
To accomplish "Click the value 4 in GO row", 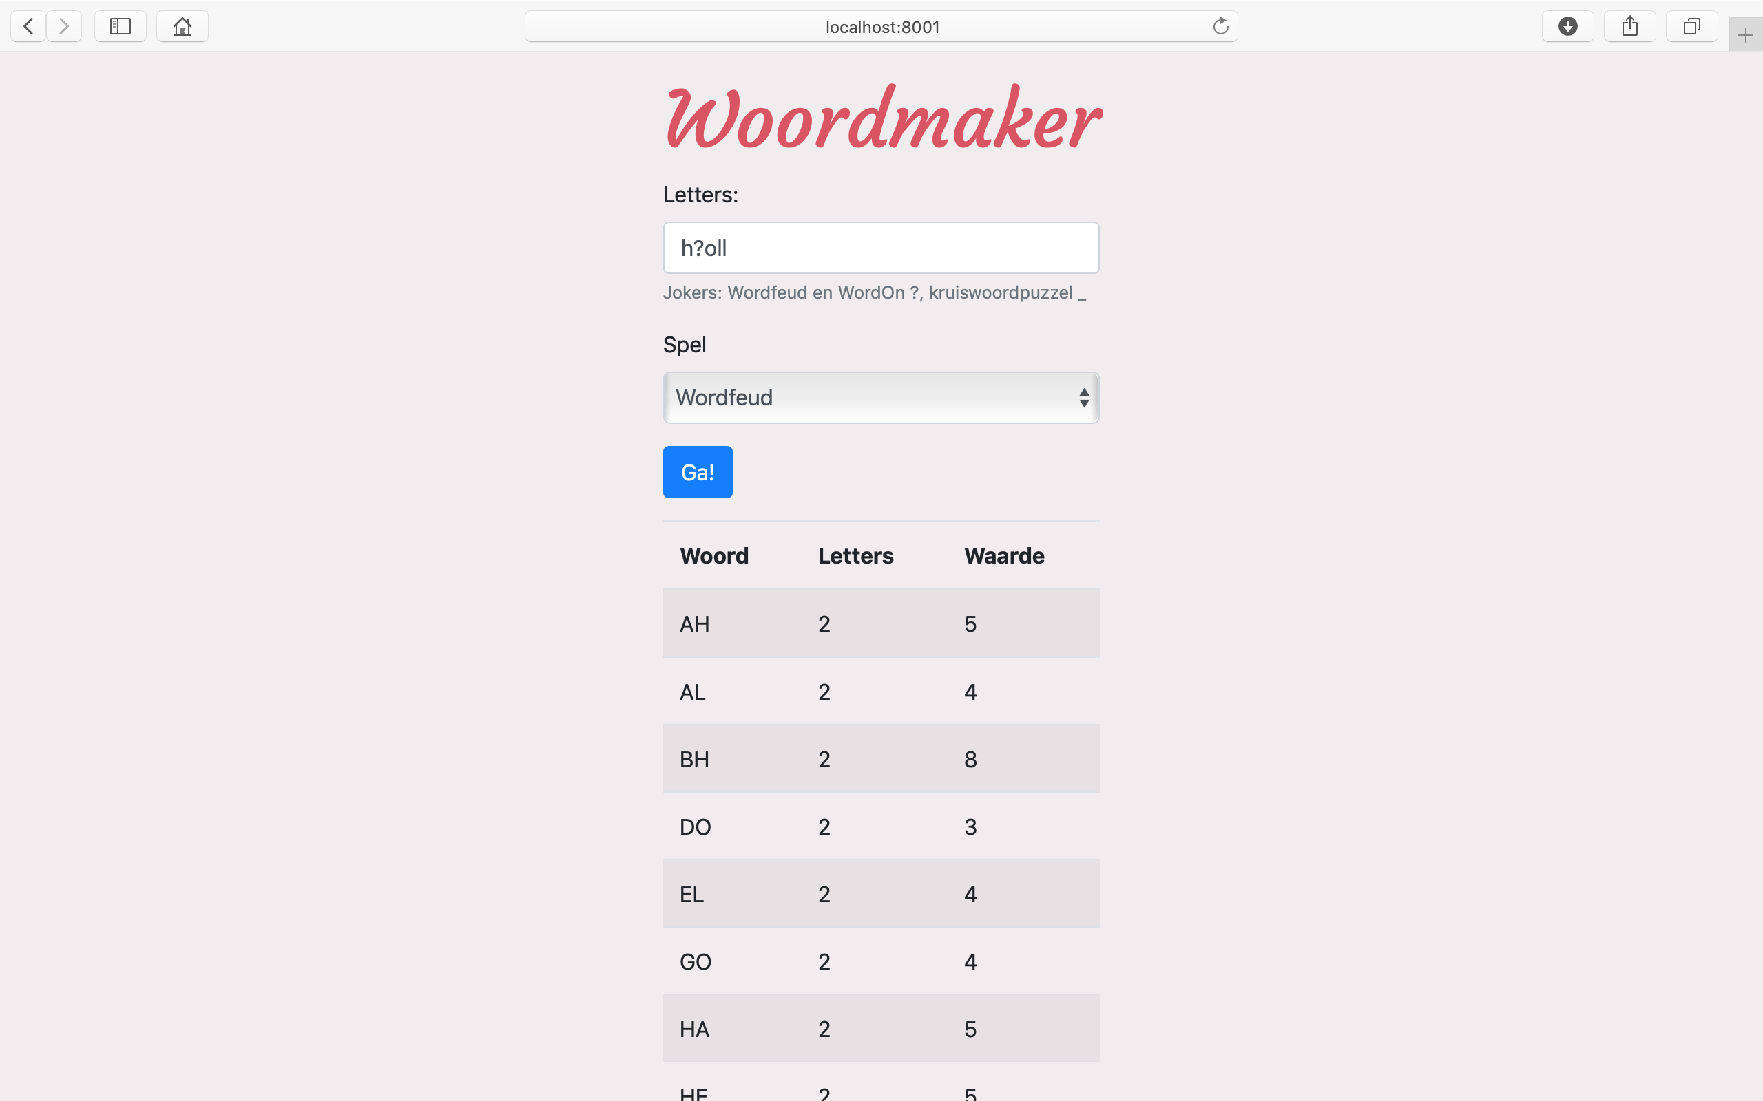I will 970,962.
